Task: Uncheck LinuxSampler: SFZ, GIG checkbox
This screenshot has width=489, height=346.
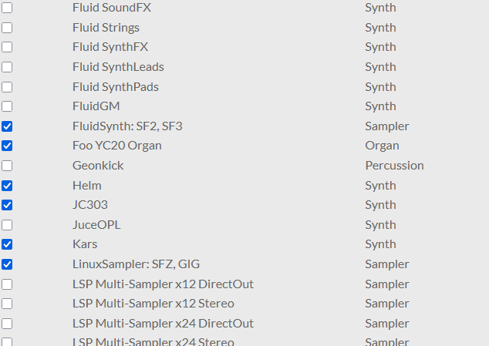Action: [7, 264]
